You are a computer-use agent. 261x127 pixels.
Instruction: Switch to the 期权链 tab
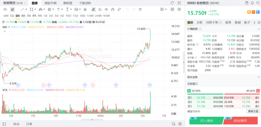coord(68,3)
